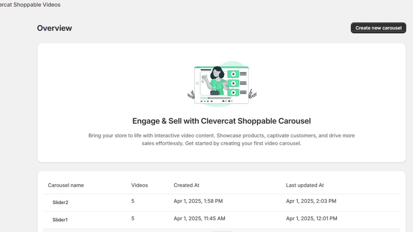This screenshot has height=232, width=413.
Task: Sort by the Created At column header
Action: coord(186,185)
